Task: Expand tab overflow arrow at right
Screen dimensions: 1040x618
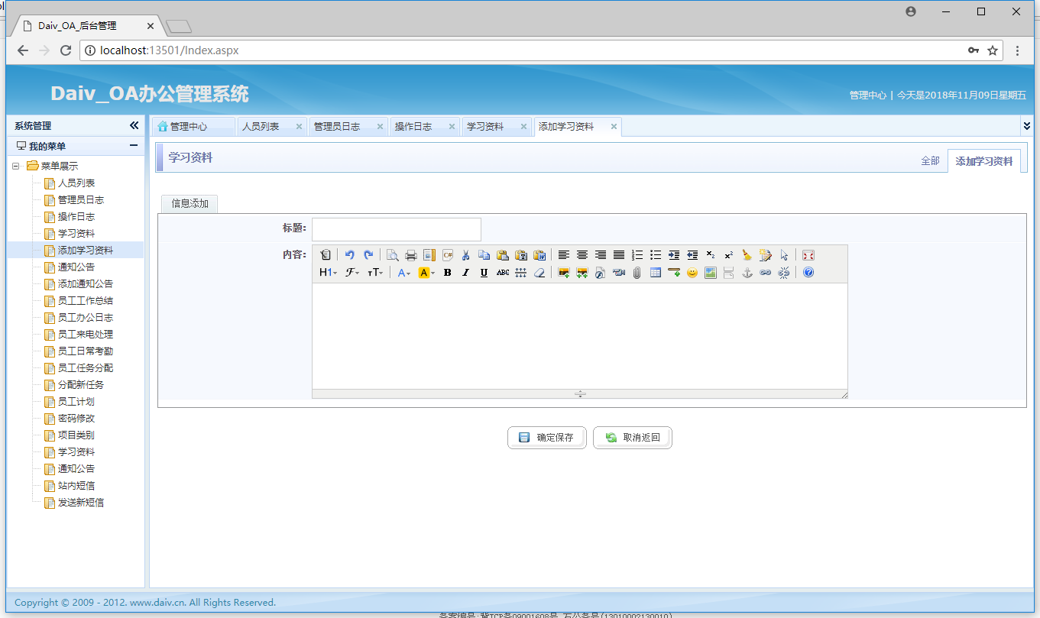Action: [x=1027, y=125]
